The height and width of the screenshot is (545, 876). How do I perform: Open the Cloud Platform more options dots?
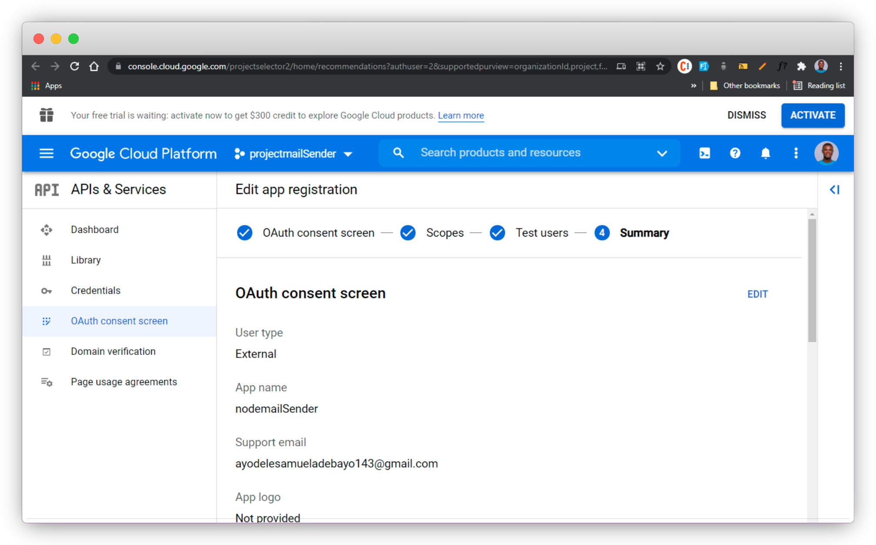click(x=796, y=153)
